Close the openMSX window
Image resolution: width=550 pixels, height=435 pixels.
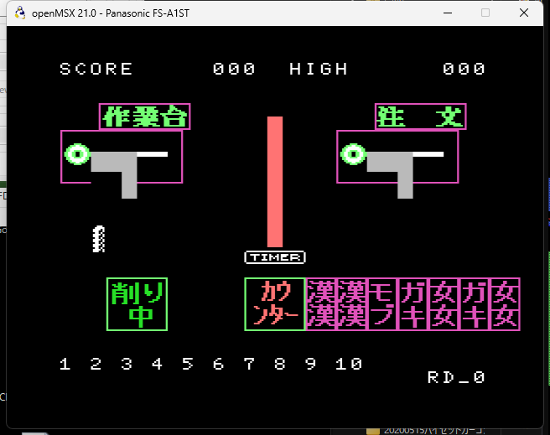(x=524, y=13)
